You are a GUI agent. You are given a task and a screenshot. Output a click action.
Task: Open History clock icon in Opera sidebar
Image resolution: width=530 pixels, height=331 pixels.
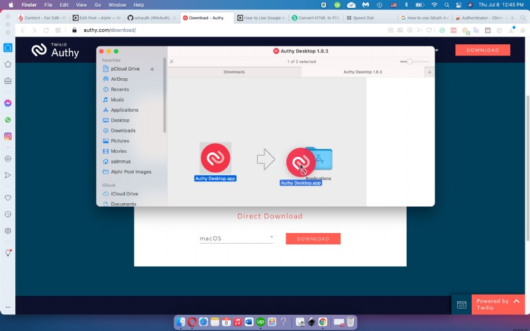click(x=8, y=214)
